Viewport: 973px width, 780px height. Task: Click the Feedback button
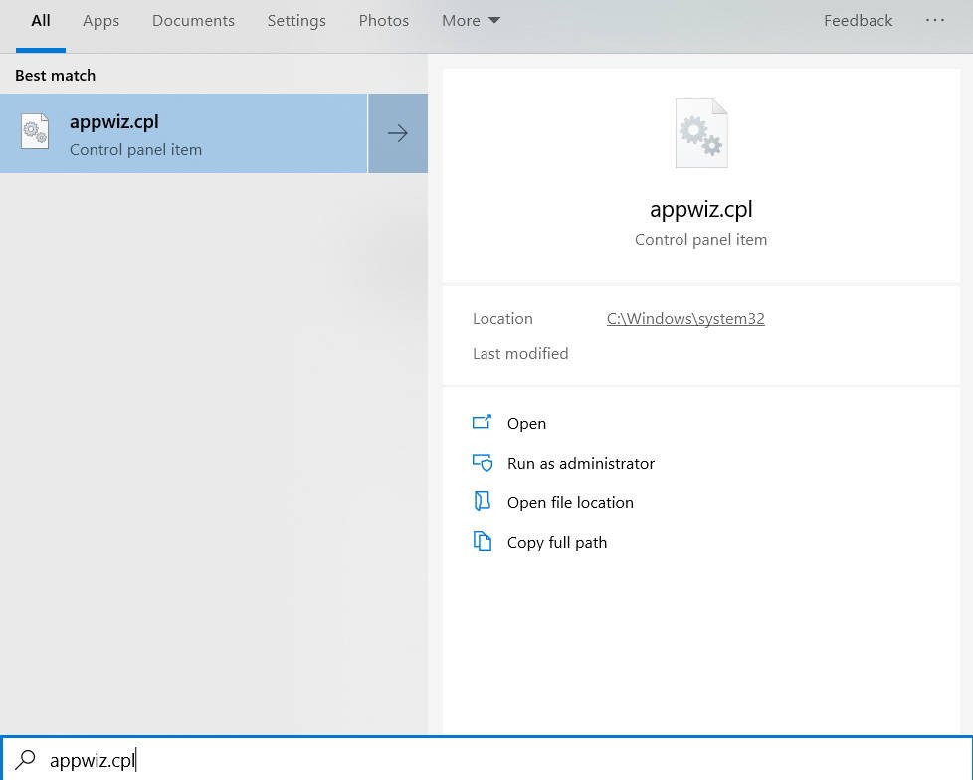(x=858, y=21)
